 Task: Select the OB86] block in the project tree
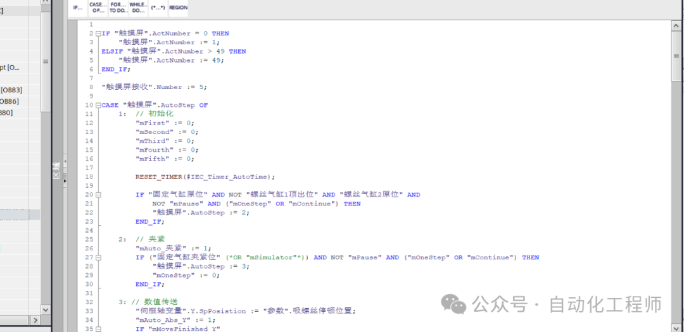(x=9, y=102)
